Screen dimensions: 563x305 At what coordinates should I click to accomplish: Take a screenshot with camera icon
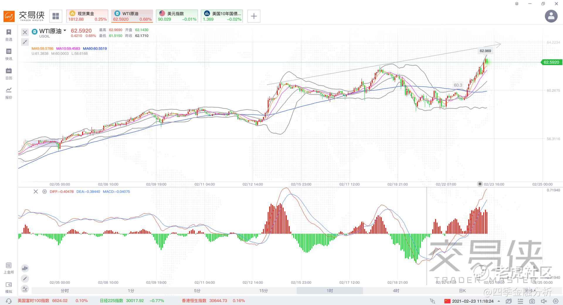point(532,301)
